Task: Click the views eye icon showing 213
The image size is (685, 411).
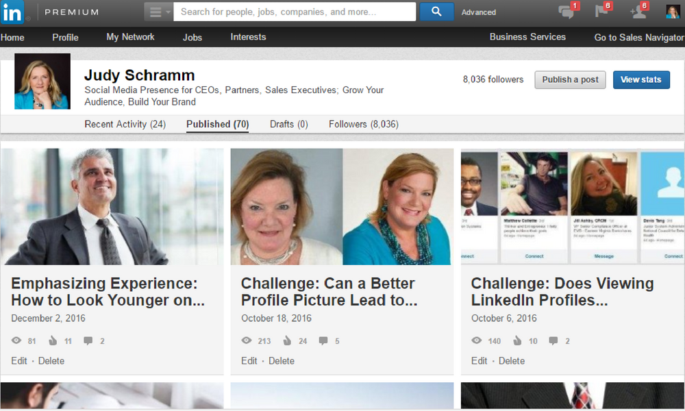Action: pyautogui.click(x=247, y=340)
